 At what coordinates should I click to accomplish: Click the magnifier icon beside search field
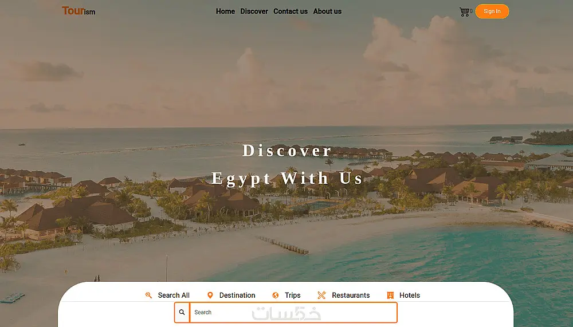point(182,312)
